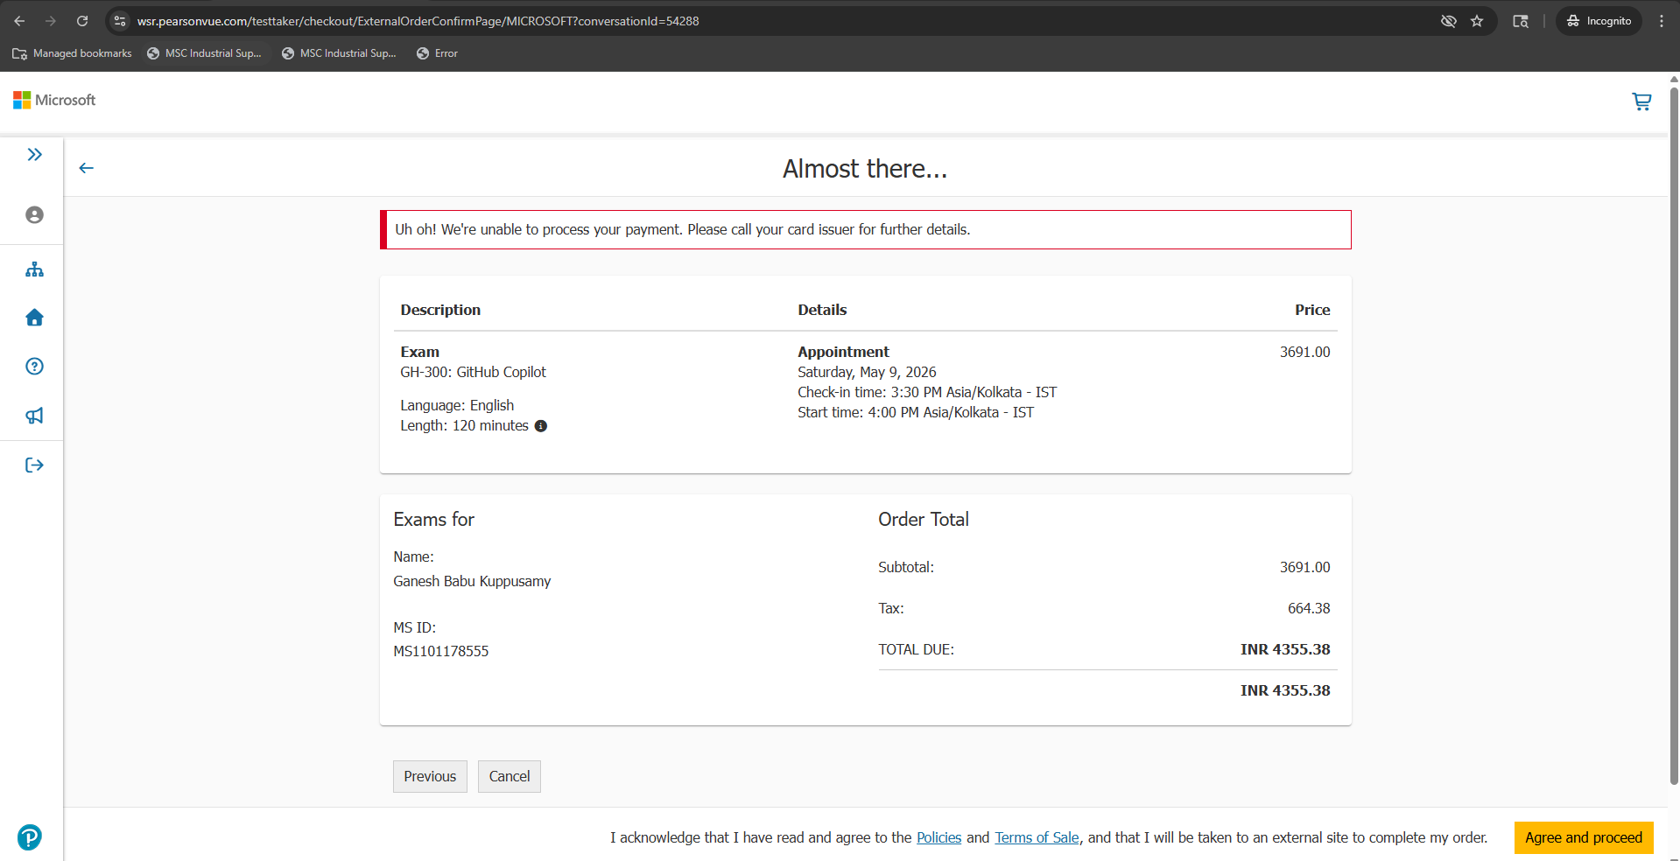Open the Policies link
Viewport: 1680px width, 861px height.
(938, 837)
